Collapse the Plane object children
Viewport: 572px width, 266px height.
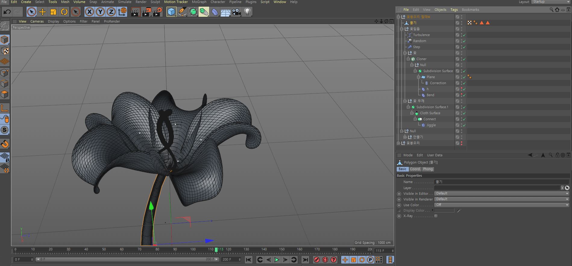click(418, 77)
